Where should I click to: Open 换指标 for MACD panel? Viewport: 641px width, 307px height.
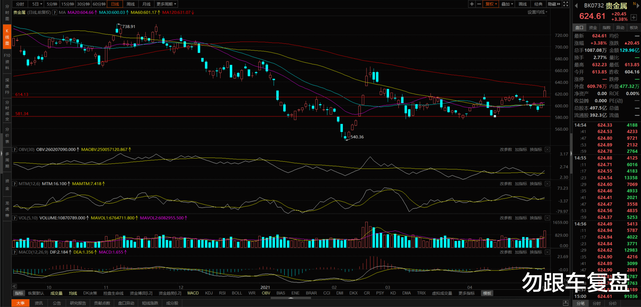(x=536, y=252)
